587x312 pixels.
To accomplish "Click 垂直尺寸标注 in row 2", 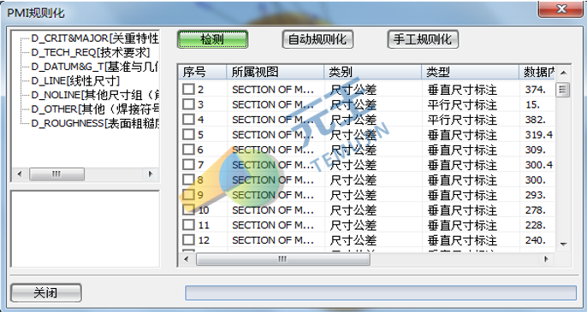I will coord(462,90).
